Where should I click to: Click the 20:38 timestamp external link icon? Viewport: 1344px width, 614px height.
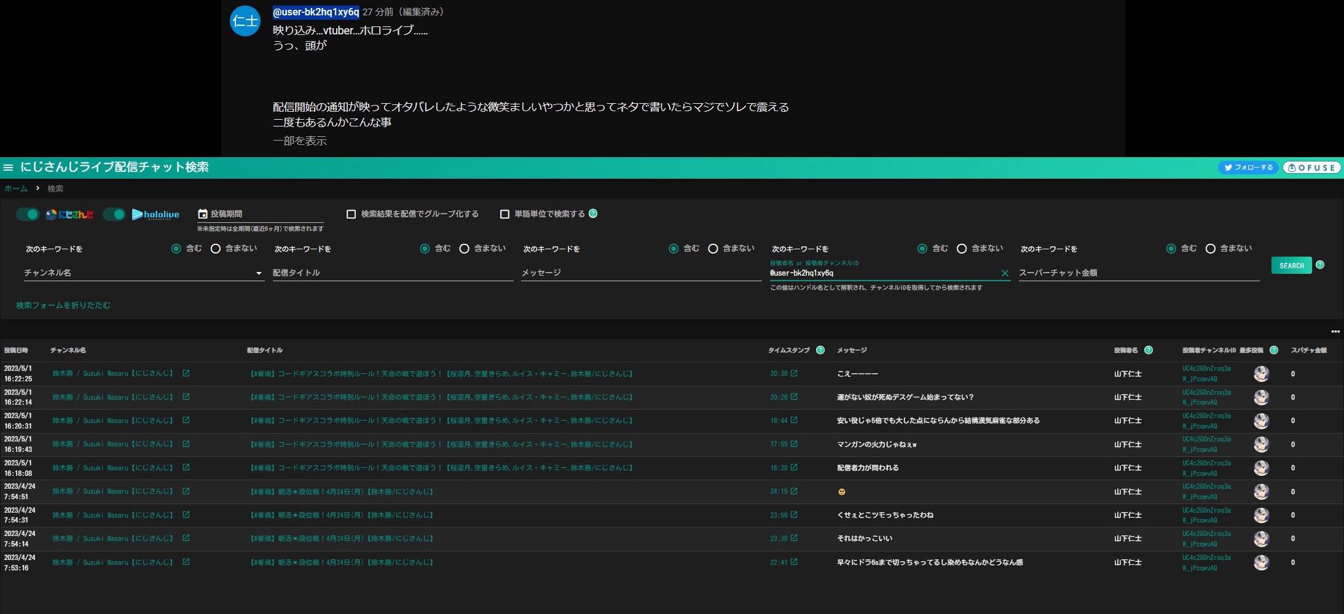(x=794, y=373)
